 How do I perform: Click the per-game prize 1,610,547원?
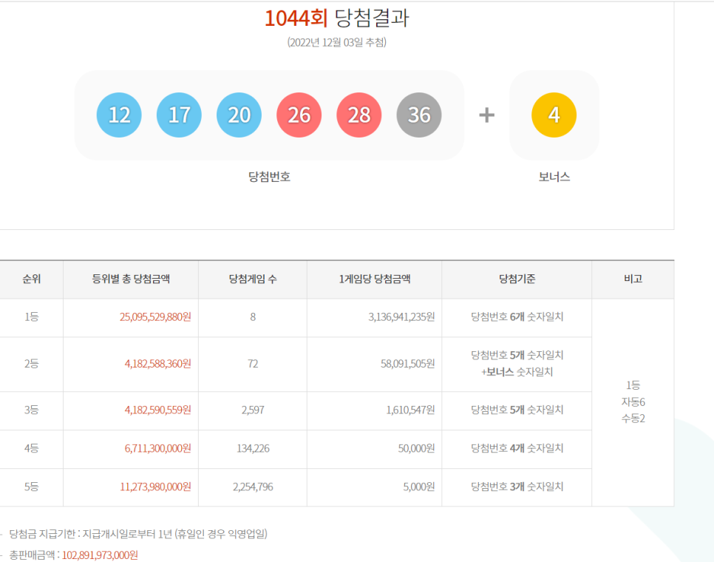point(411,410)
